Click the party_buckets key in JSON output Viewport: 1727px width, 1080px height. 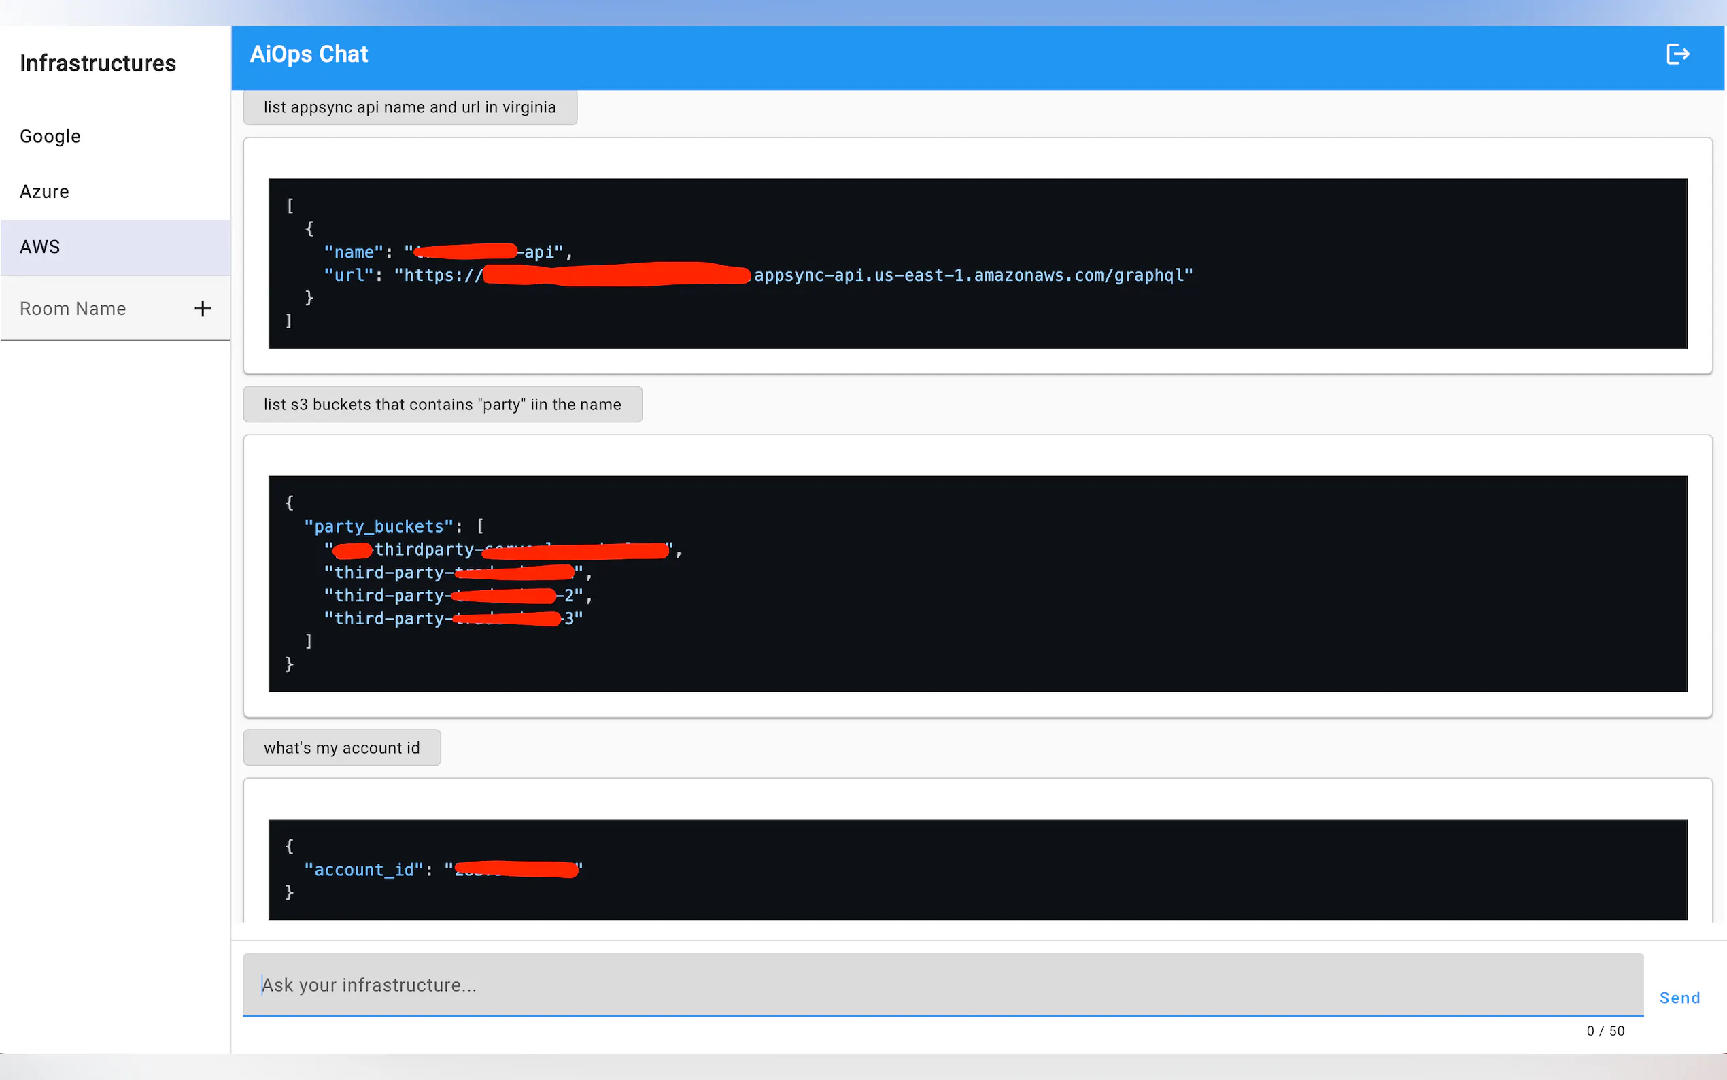tap(379, 526)
